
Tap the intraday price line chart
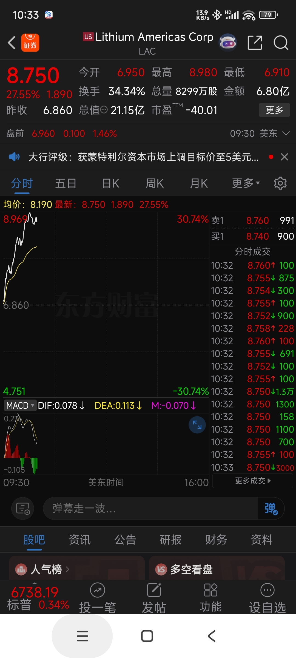[106, 304]
